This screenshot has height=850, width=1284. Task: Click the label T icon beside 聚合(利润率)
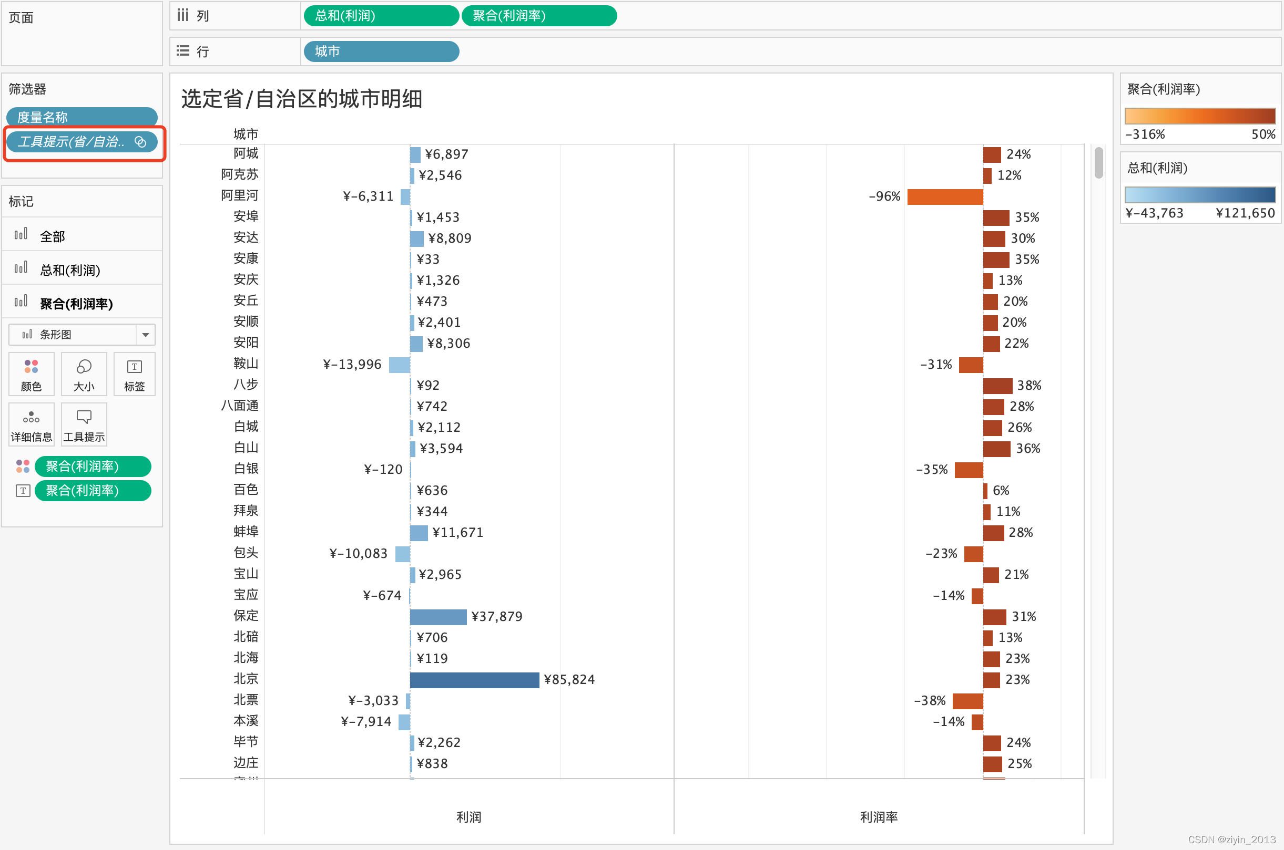23,491
